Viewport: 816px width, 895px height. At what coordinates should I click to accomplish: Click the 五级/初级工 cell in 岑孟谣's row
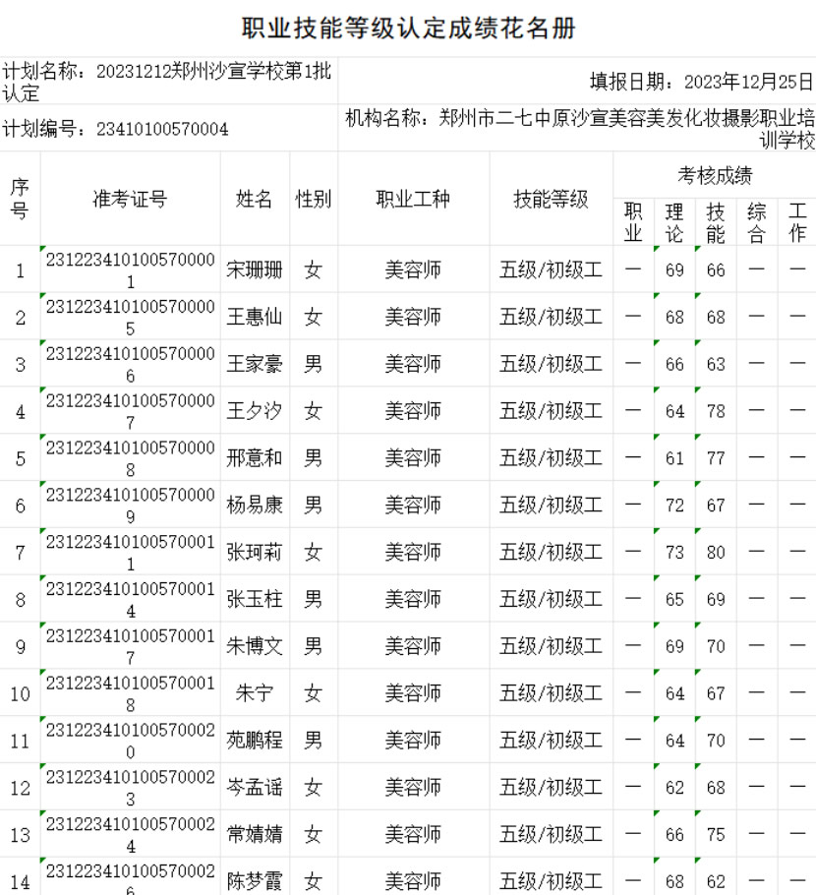pyautogui.click(x=551, y=788)
